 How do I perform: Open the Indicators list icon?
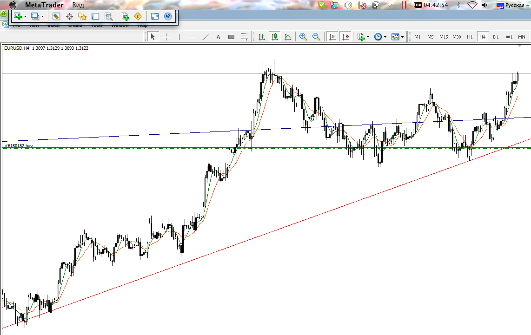pyautogui.click(x=361, y=37)
